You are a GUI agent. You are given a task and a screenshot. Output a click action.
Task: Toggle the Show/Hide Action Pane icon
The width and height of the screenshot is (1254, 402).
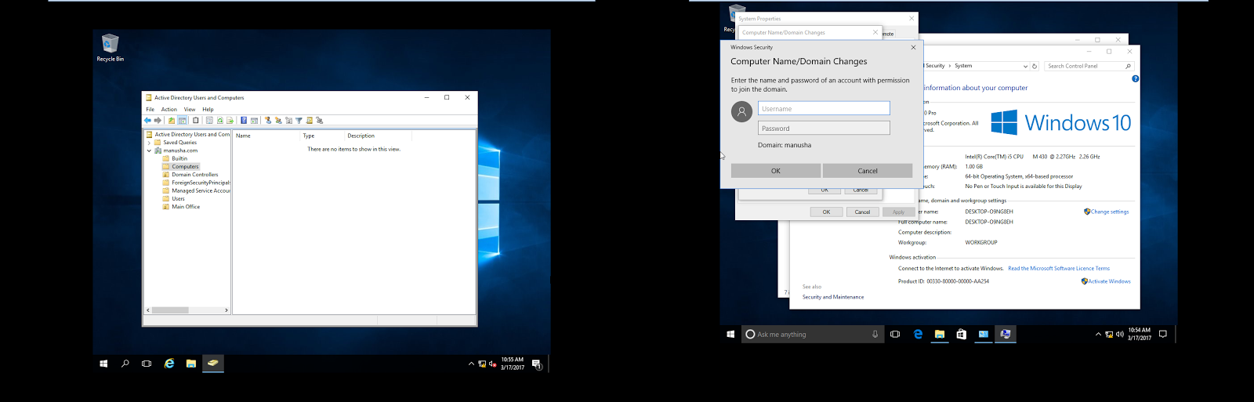tap(254, 121)
